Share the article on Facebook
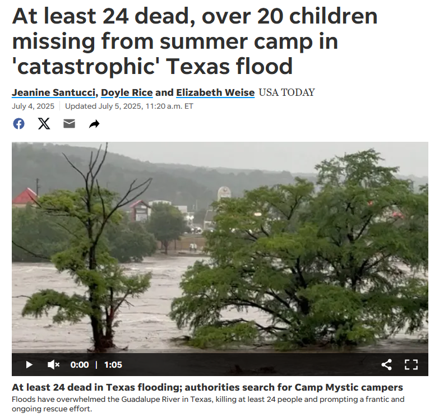The image size is (439, 417). click(x=19, y=124)
